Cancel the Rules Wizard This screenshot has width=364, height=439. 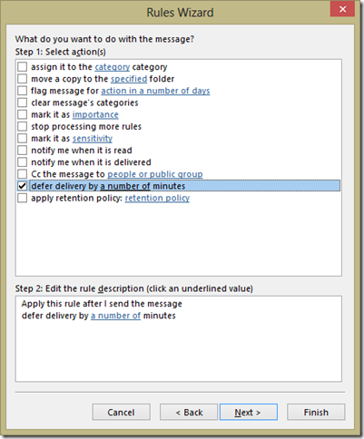point(121,412)
